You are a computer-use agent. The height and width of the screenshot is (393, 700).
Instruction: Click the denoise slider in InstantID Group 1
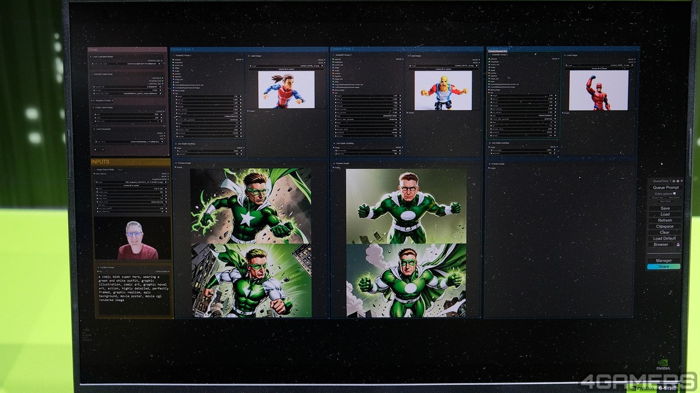(x=208, y=136)
